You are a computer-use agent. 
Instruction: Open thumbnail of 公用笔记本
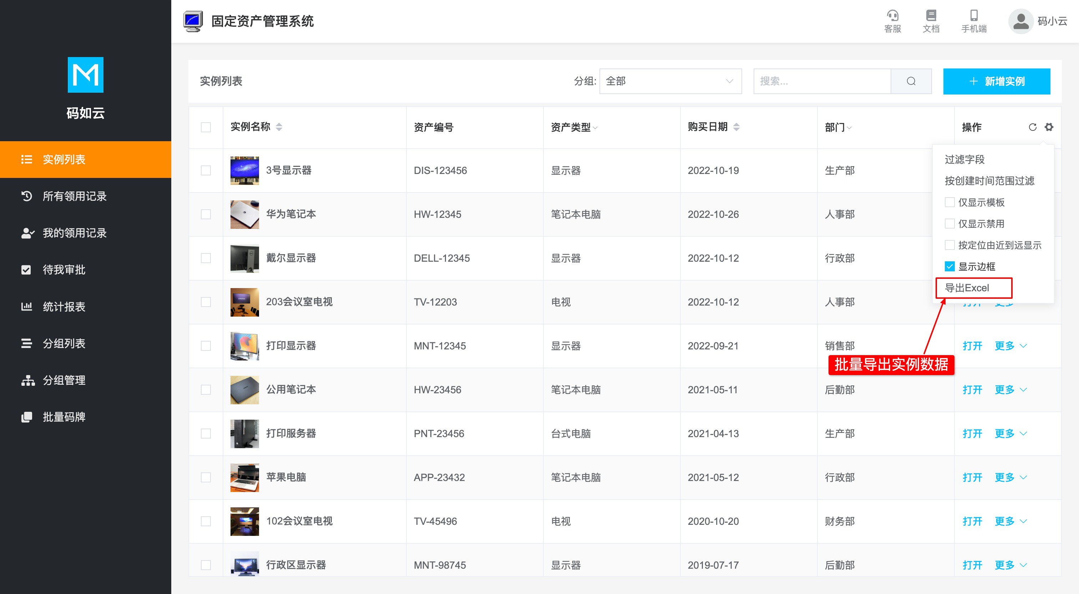point(245,390)
